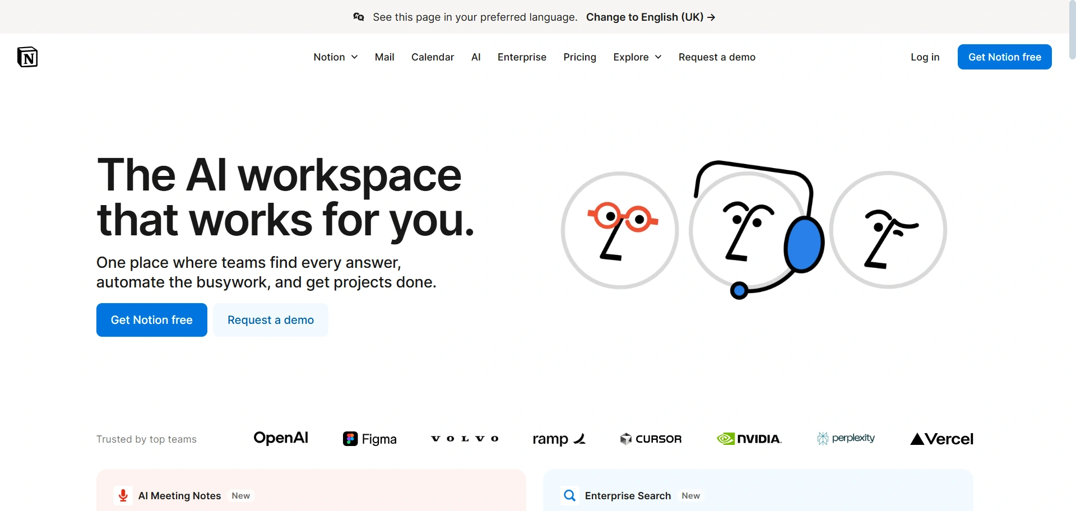Click the glasses-wearing face illustration
This screenshot has width=1076, height=511.
tap(620, 230)
